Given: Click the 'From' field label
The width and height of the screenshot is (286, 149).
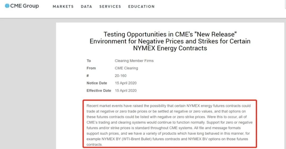Looking at the screenshot, I should (x=91, y=68).
